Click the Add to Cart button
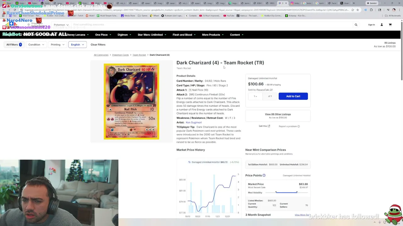Viewport: 403px width, 226px height. click(293, 96)
